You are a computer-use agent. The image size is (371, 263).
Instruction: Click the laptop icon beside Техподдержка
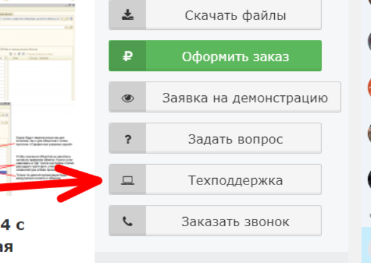coord(127,180)
